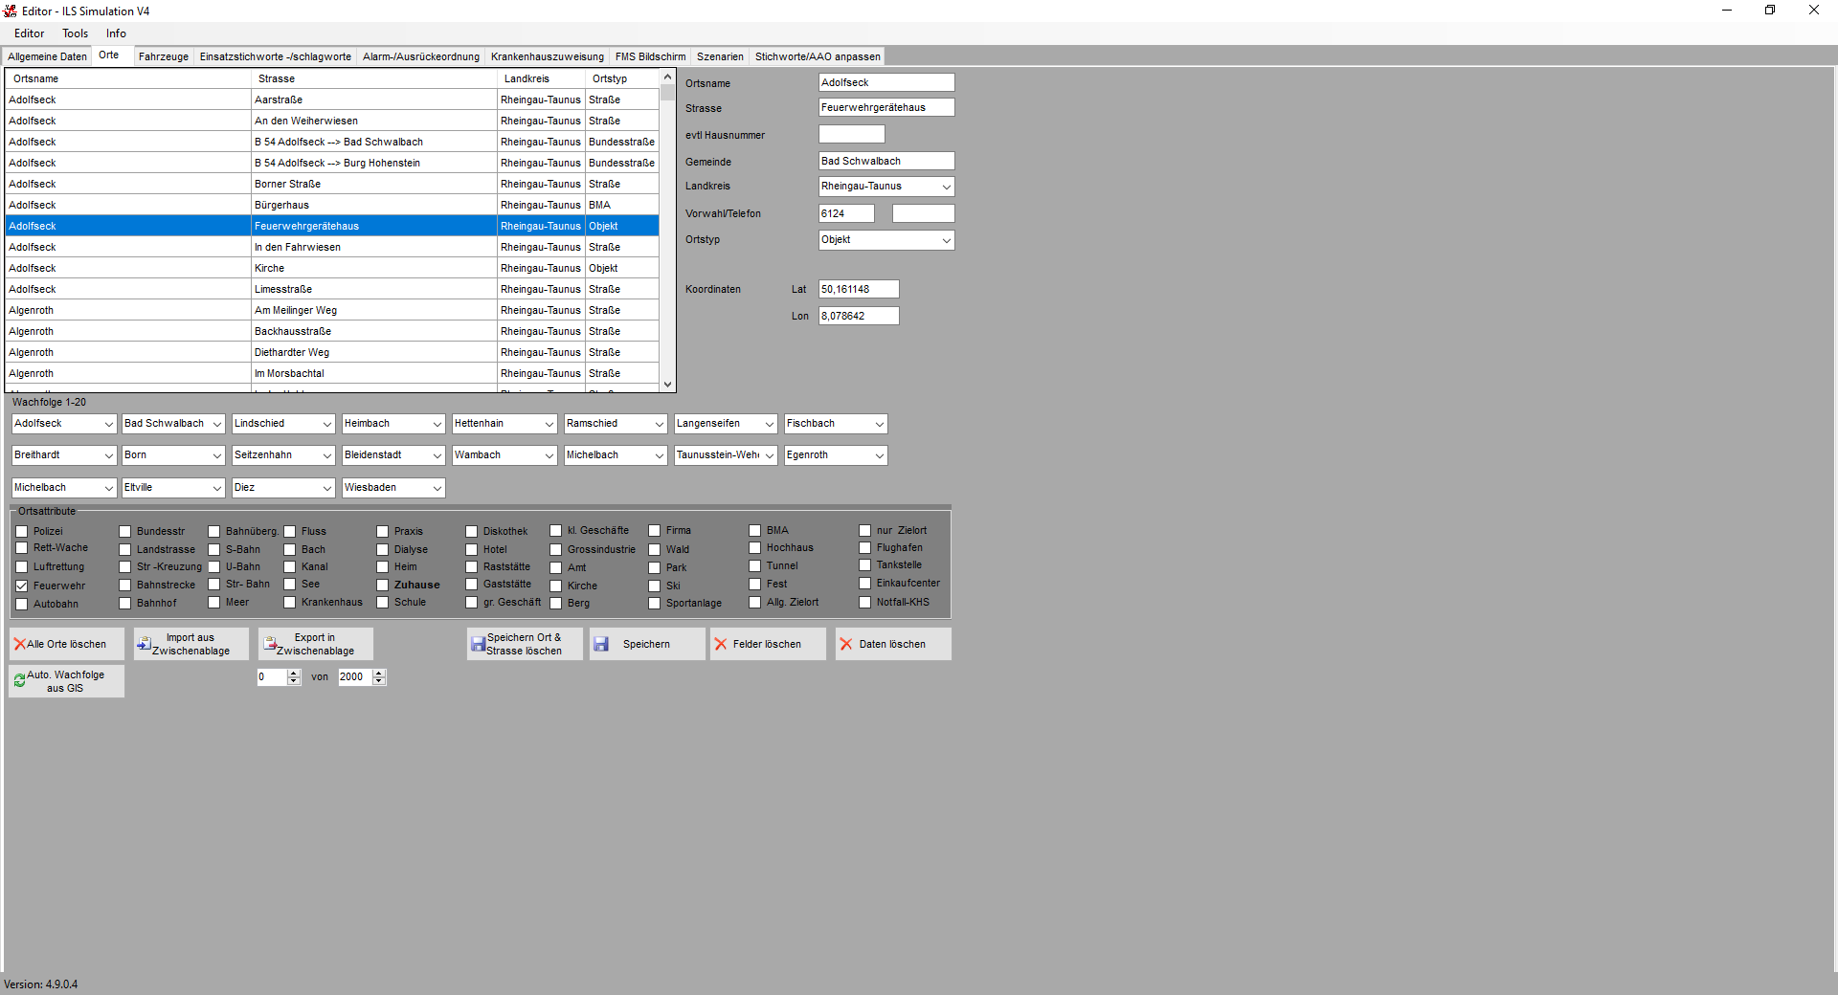Open the Tools menu
The height and width of the screenshot is (995, 1838).
pos(76,33)
